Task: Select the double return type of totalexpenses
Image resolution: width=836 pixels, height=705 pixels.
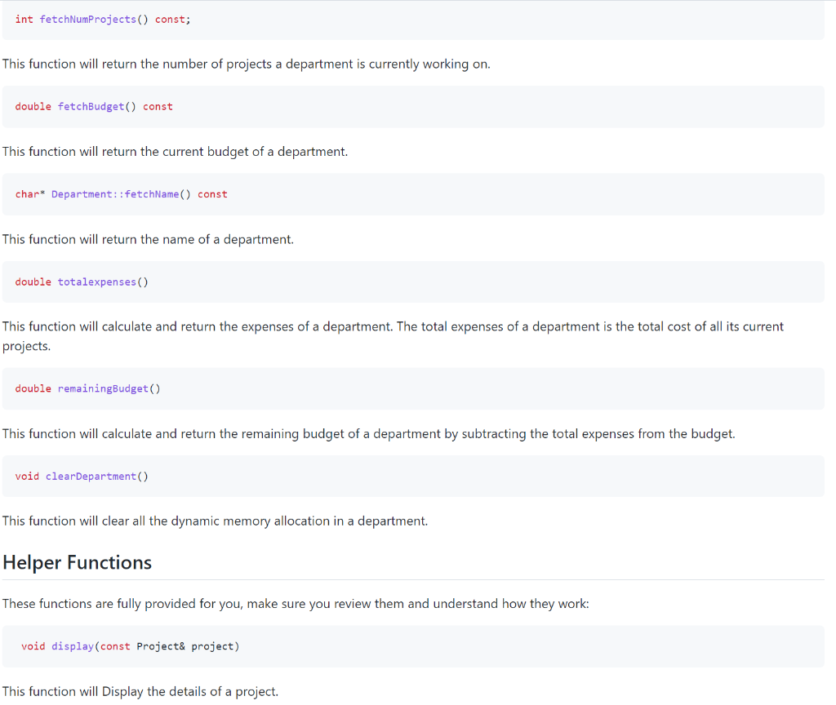Action: (x=33, y=282)
